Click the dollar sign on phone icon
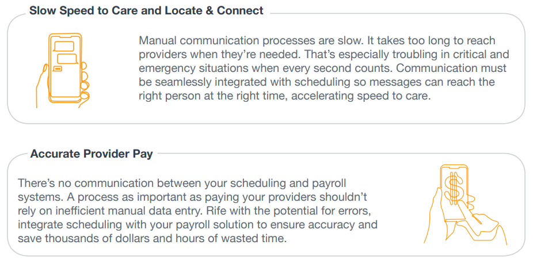533x264 pixels. click(455, 189)
